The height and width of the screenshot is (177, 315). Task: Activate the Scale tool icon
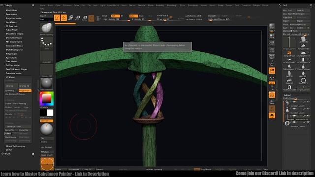coord(78,18)
